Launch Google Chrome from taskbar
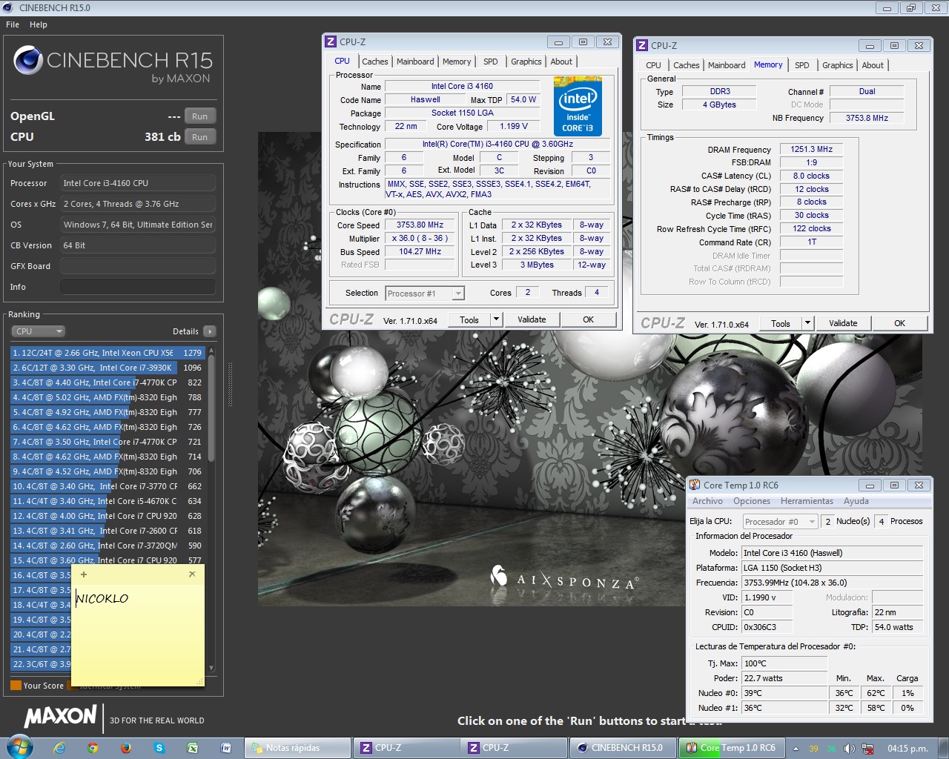Image resolution: width=949 pixels, height=759 pixels. coord(93,748)
